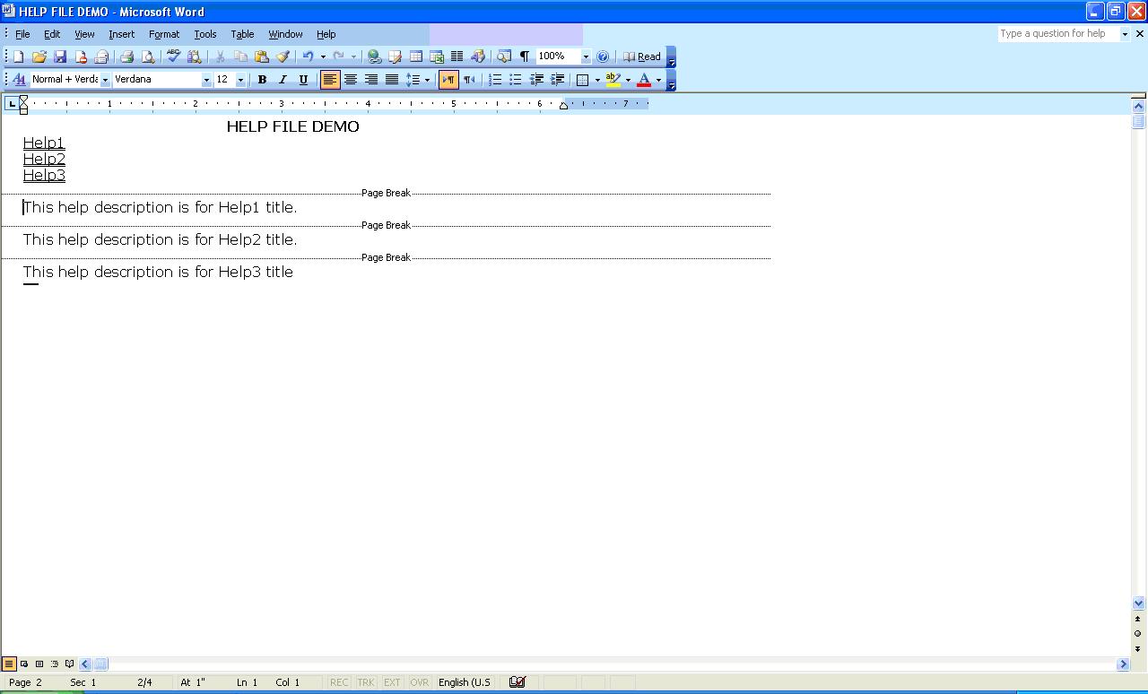Open the Tools menu
The height and width of the screenshot is (694, 1148).
coord(205,34)
